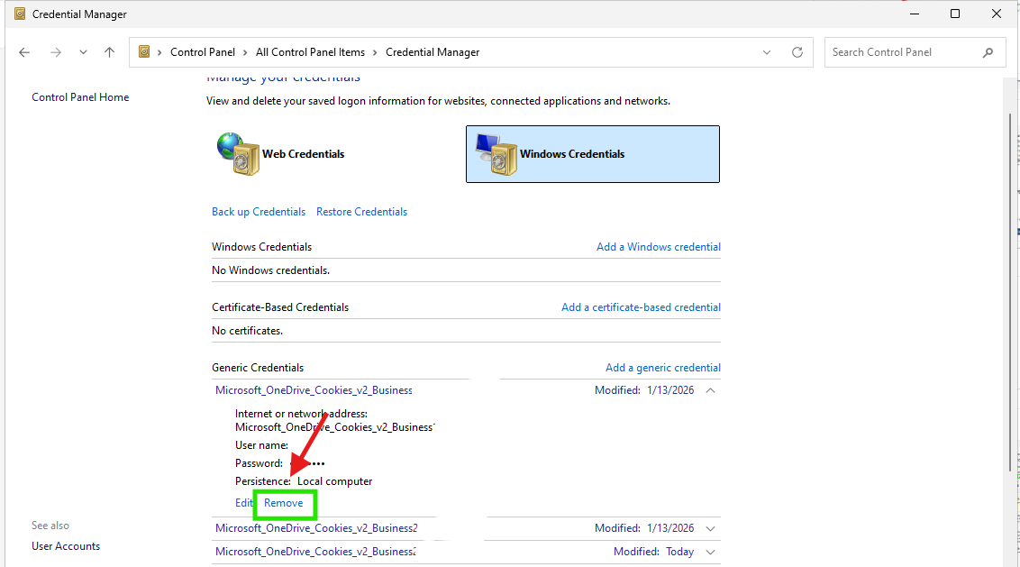Expand the address bar history dropdown
Screen dimensions: 1020x567
coord(766,52)
